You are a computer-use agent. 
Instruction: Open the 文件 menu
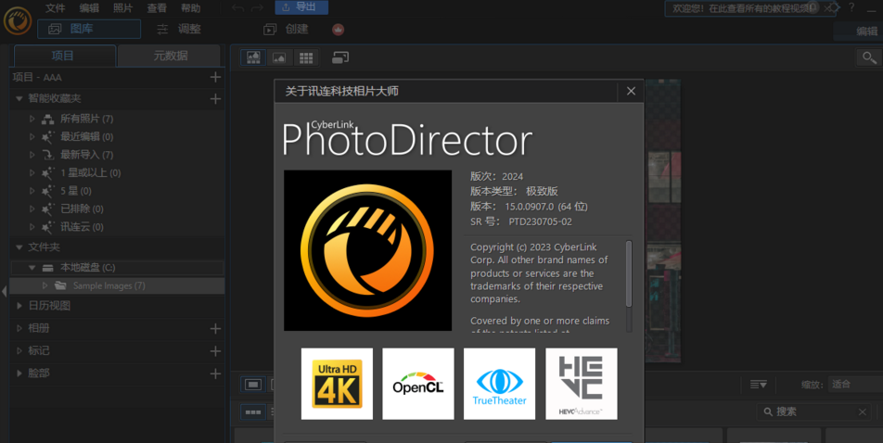click(56, 8)
